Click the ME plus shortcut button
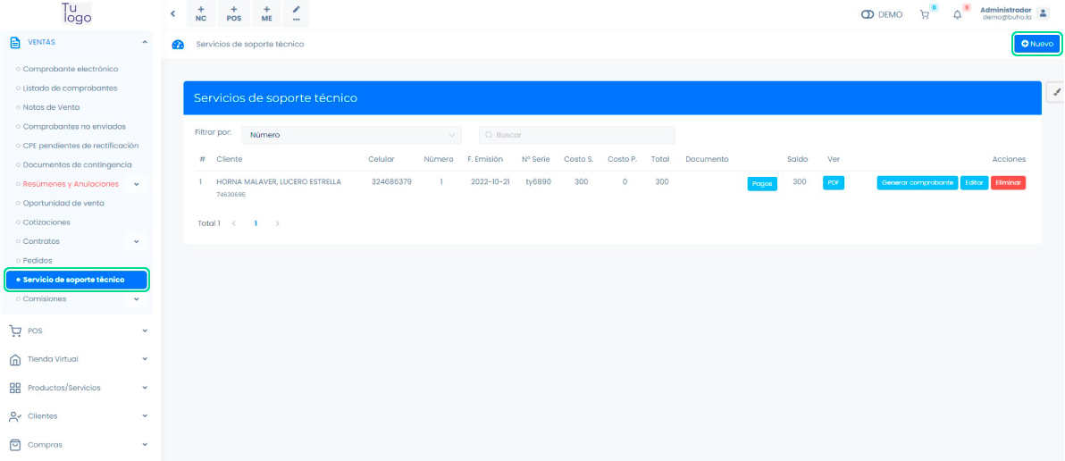Viewport: 1065px width, 461px height. click(266, 13)
